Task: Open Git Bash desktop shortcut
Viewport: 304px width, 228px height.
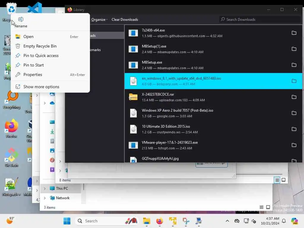Action: (12, 157)
